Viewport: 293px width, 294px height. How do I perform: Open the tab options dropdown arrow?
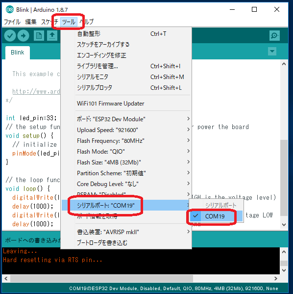coord(272,51)
